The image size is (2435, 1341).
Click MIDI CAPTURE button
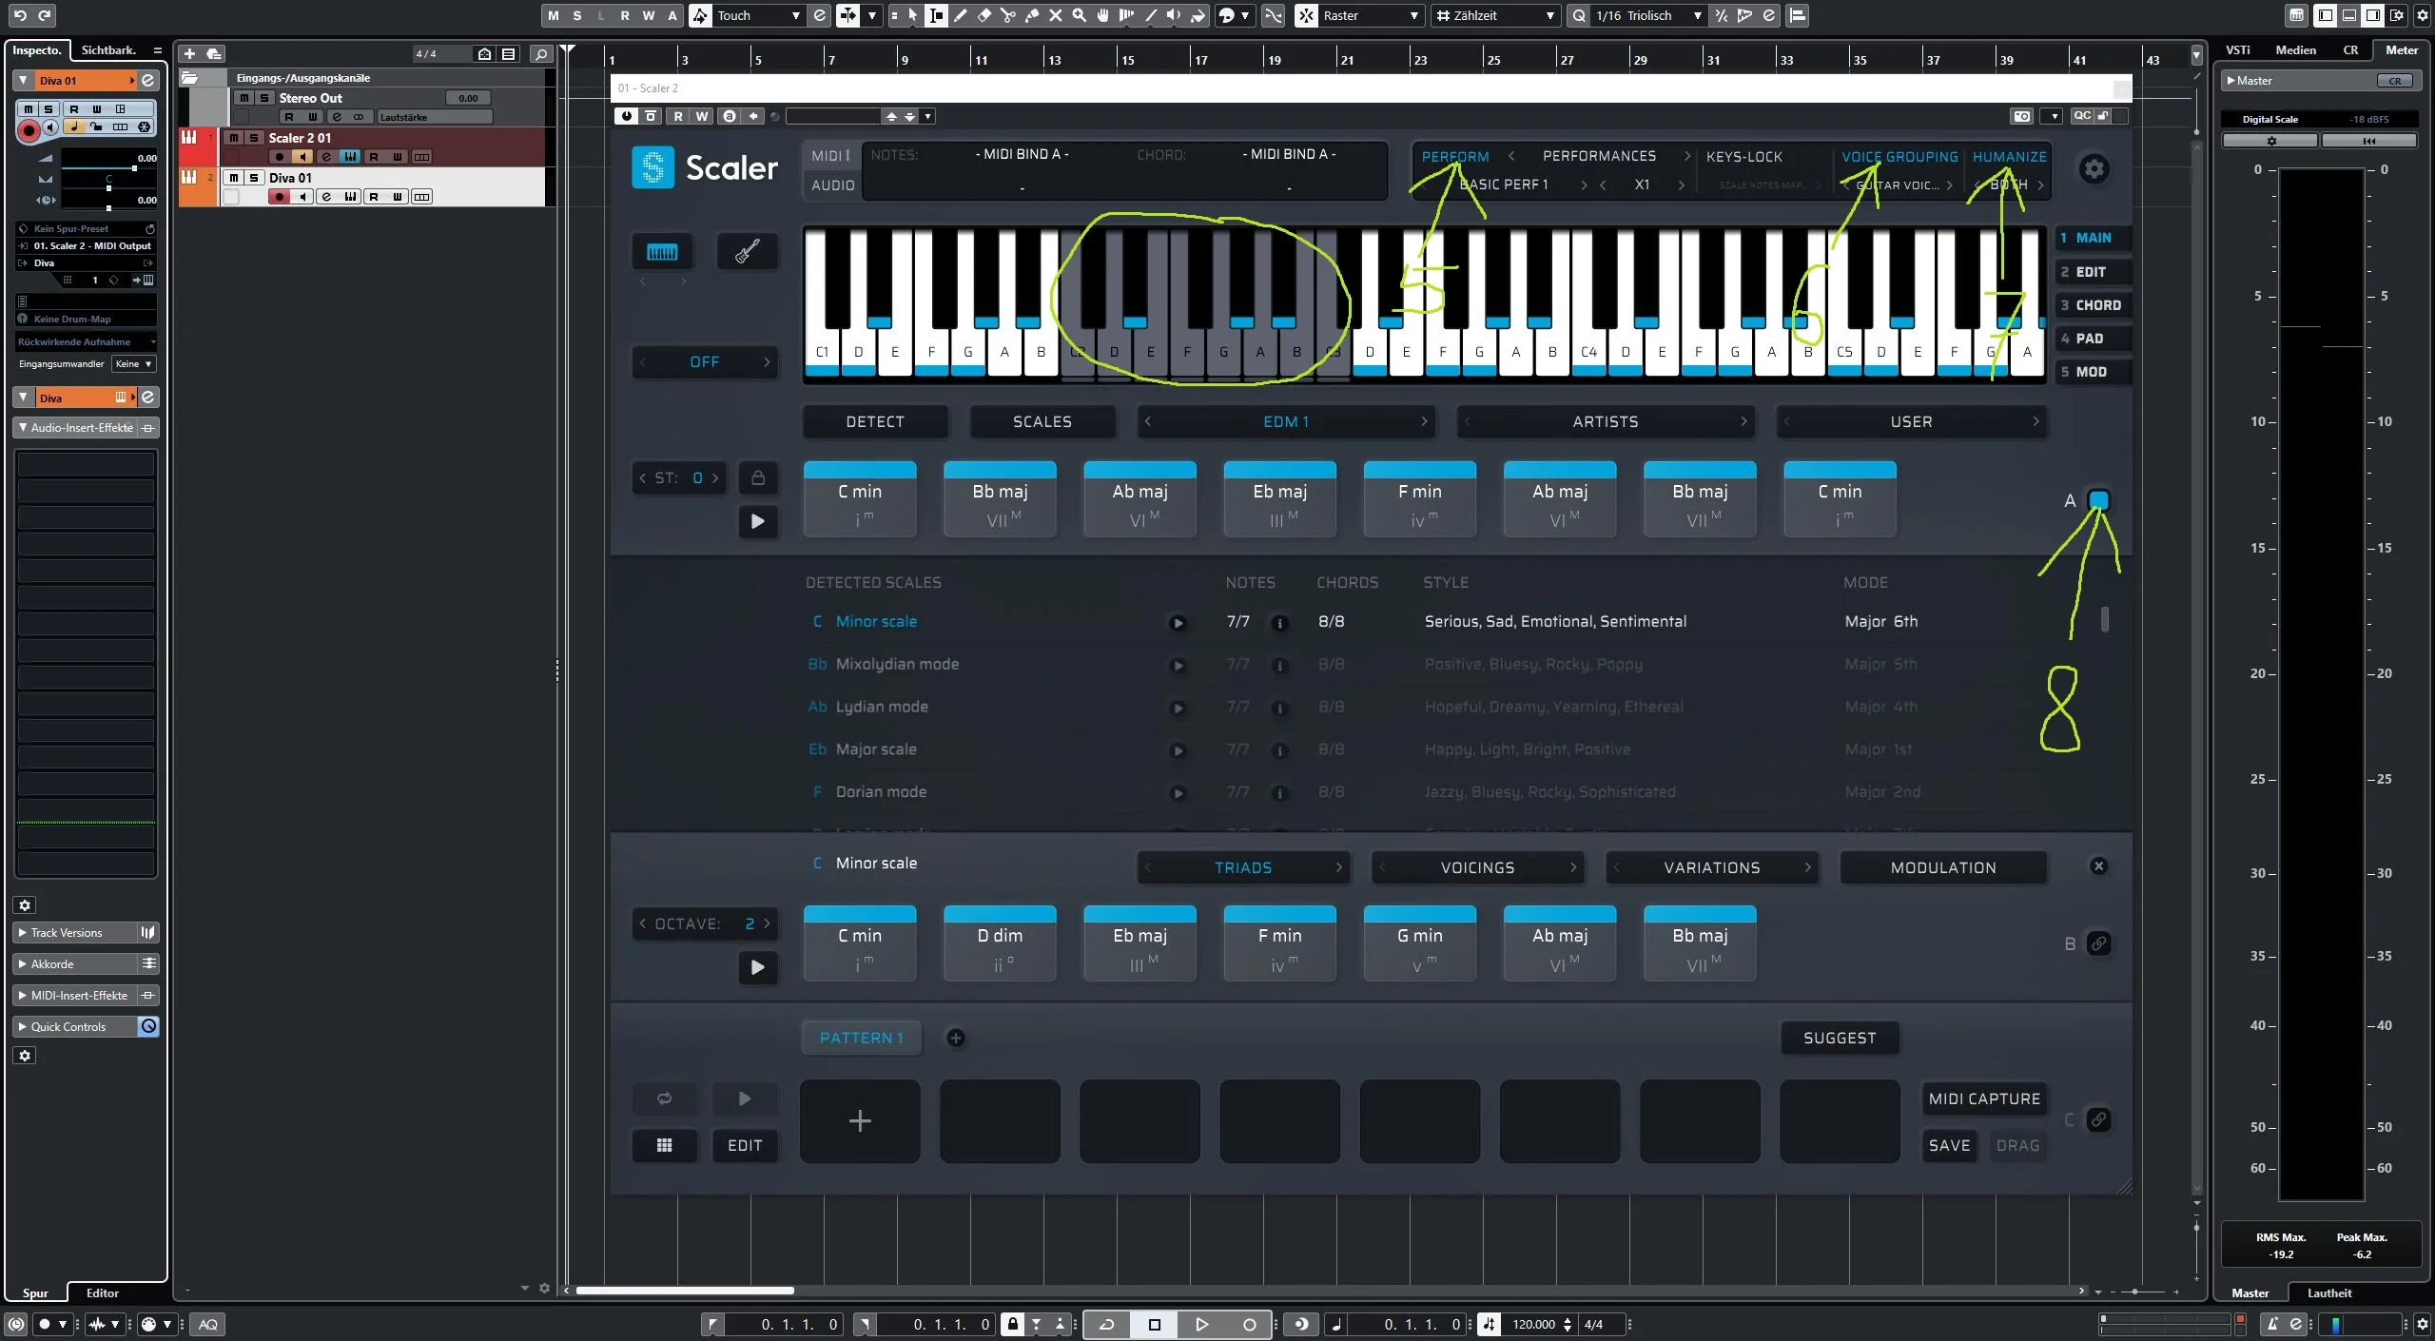1984,1098
